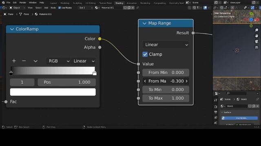
Task: Click the From Min 0.000 field
Action: tap(166, 73)
